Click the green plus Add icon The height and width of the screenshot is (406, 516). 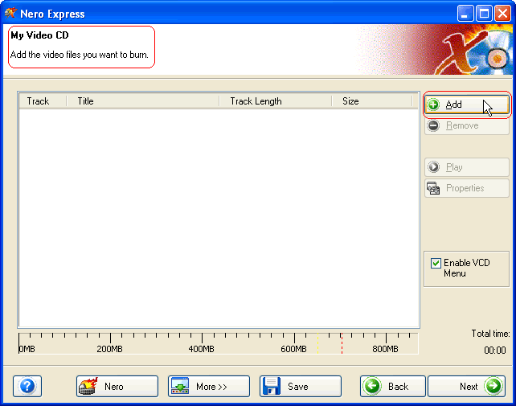434,105
